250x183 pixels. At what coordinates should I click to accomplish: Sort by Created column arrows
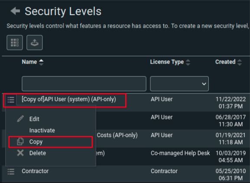coord(240,62)
